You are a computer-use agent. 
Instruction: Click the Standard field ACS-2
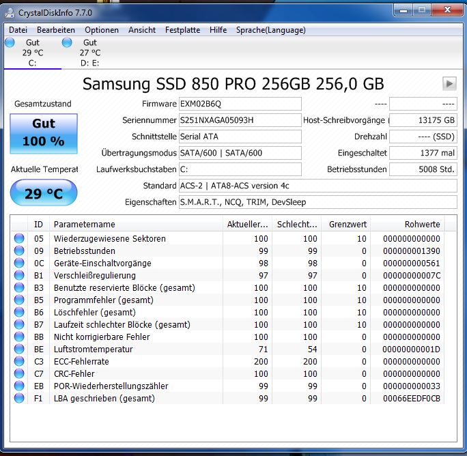pyautogui.click(x=317, y=186)
